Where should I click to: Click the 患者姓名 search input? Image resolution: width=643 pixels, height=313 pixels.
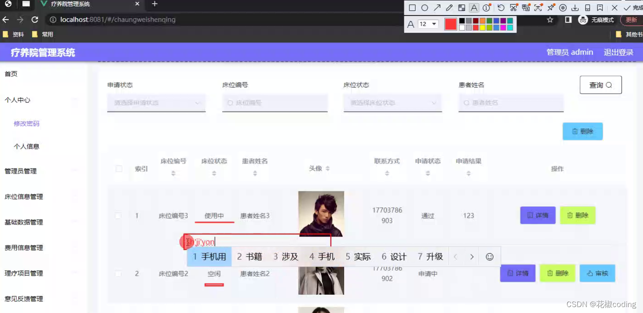pos(511,103)
